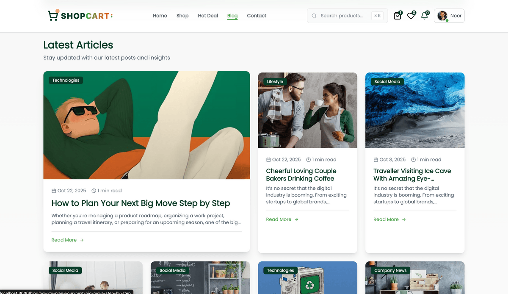This screenshot has height=294, width=508.
Task: Open the shopping cart icon in header
Action: coord(397,16)
